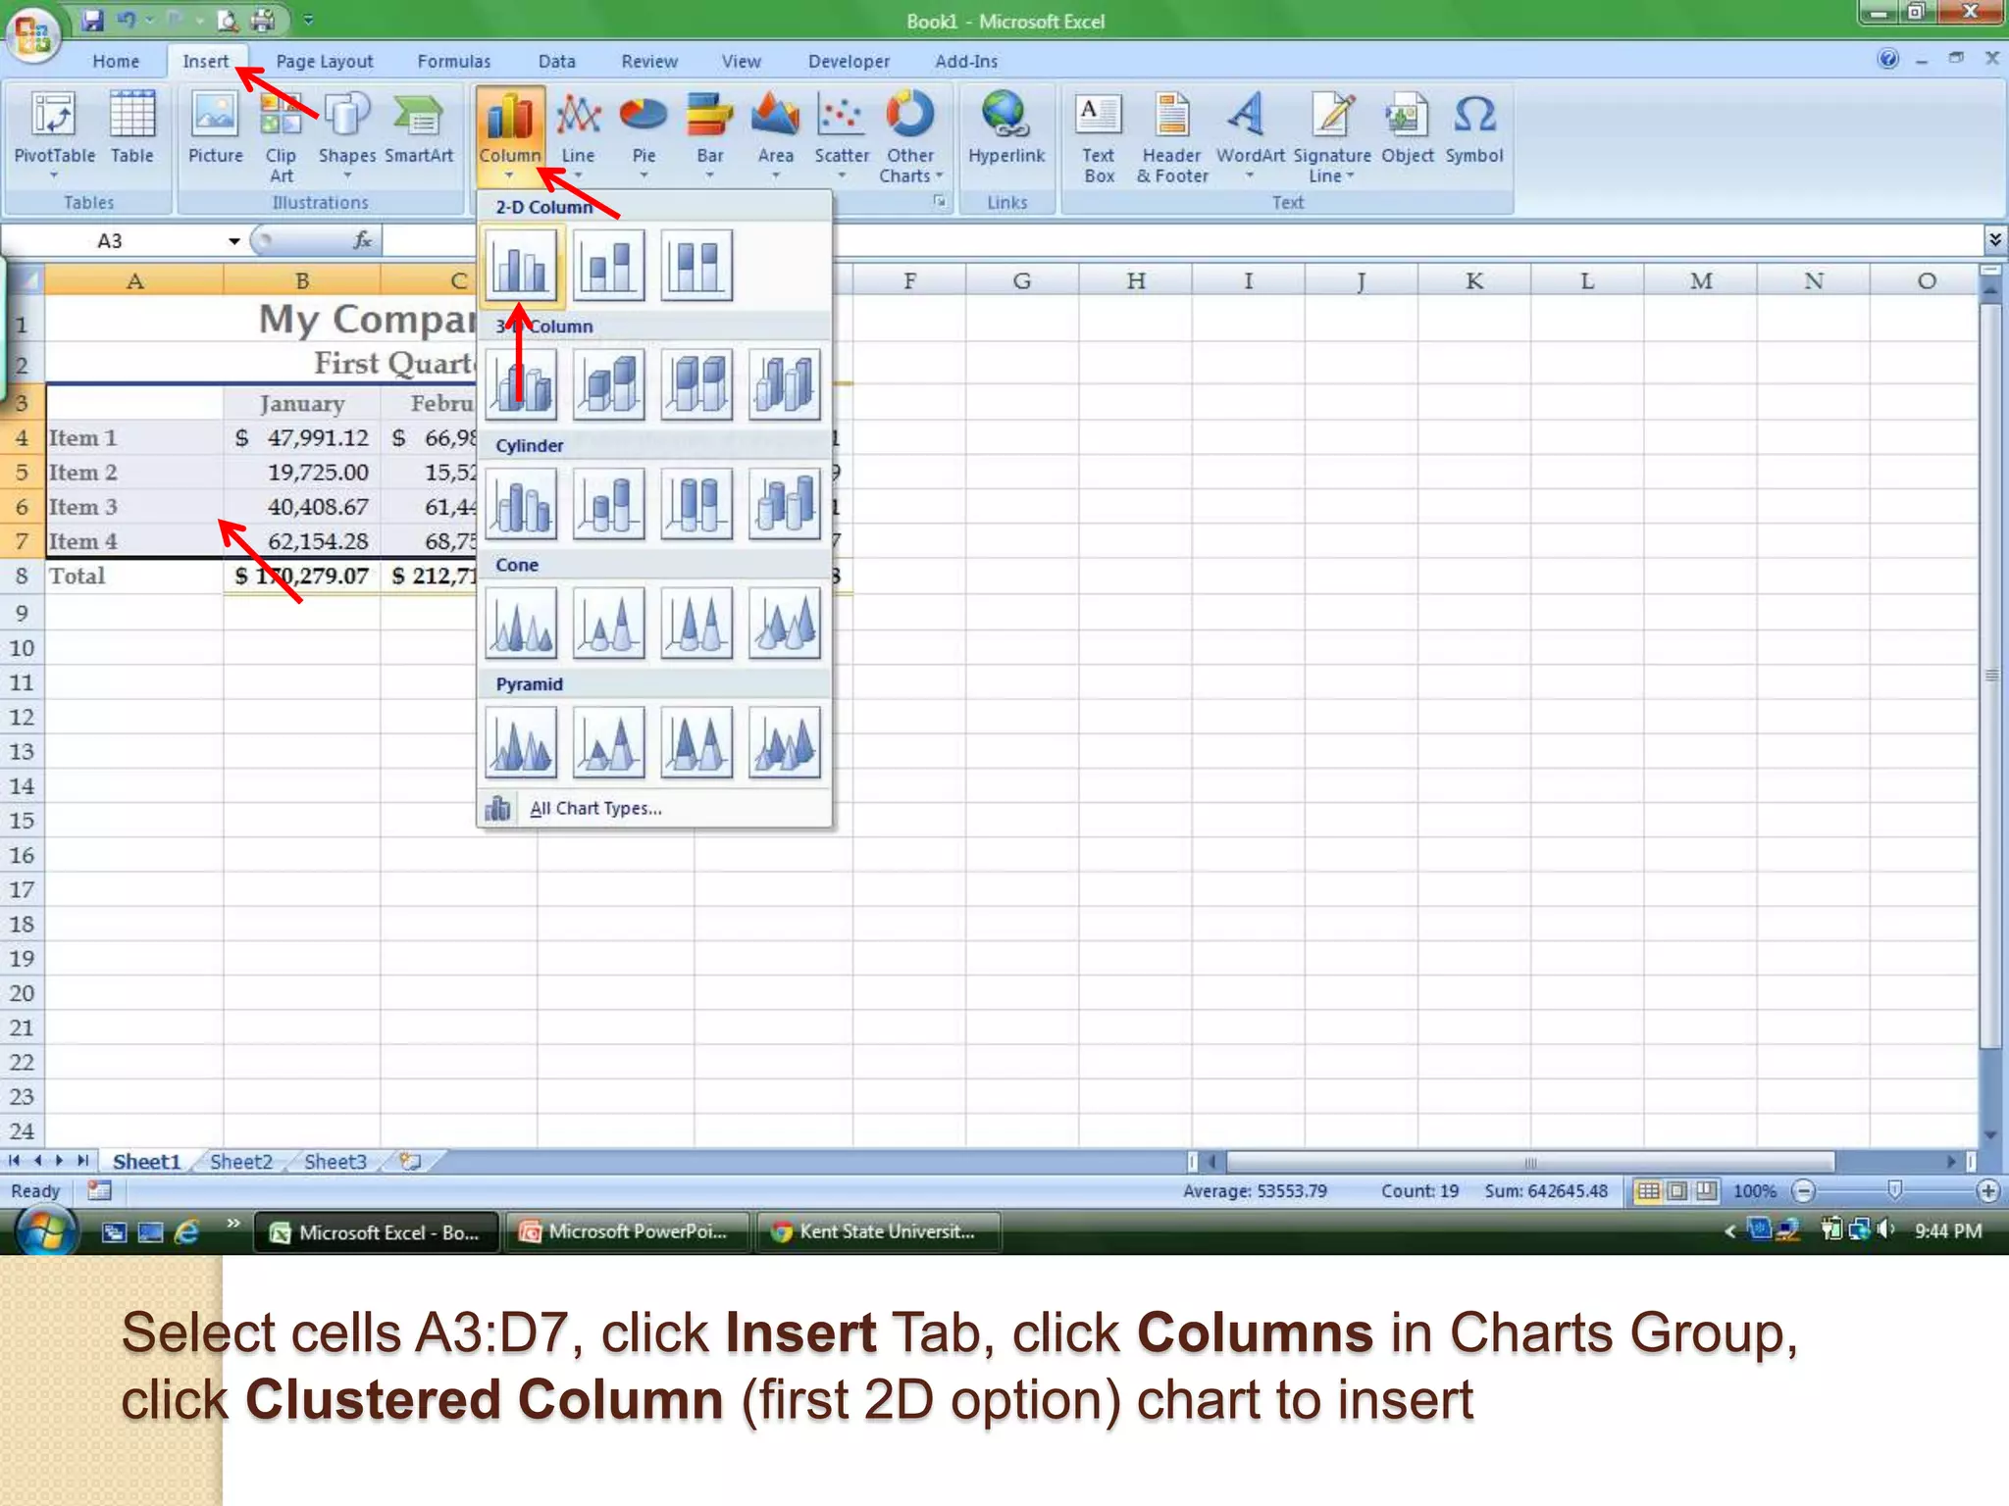Viewport: 2009px width, 1506px height.
Task: Open the Other Charts dropdown
Action: [910, 135]
